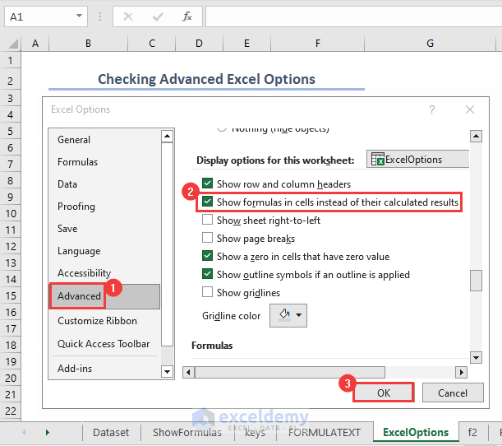The width and height of the screenshot is (502, 446).
Task: Click the formula bar options dots
Action: click(100, 16)
